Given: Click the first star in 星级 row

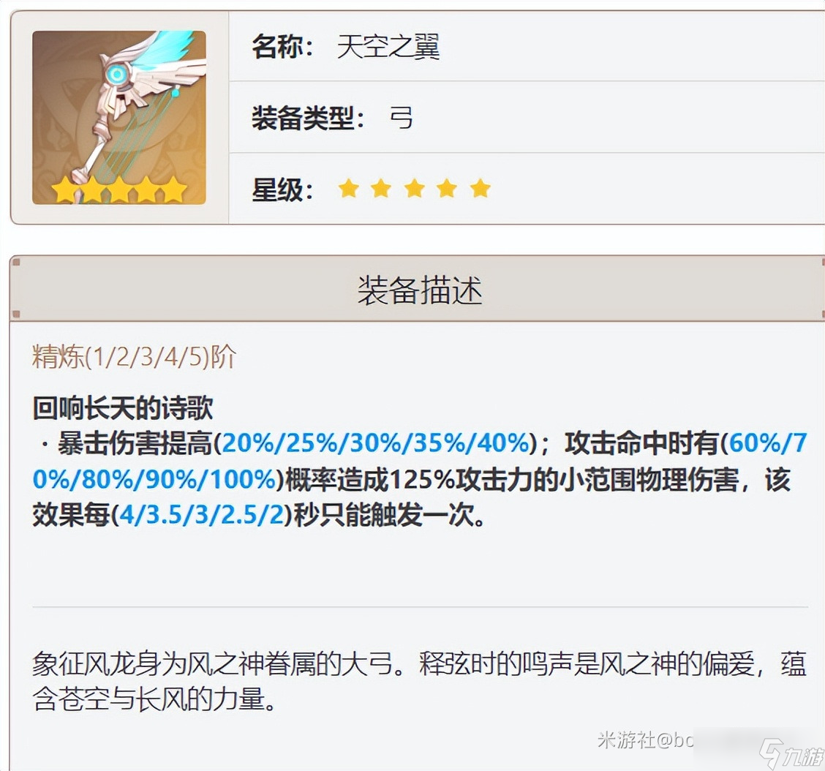Looking at the screenshot, I should [x=349, y=188].
